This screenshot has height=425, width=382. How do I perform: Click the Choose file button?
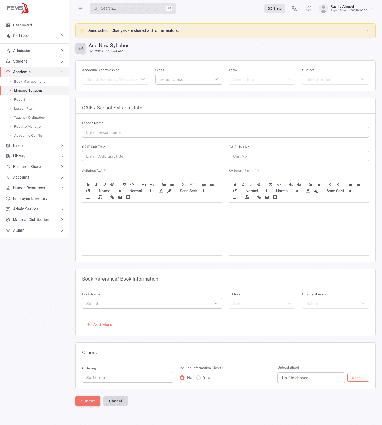358,378
